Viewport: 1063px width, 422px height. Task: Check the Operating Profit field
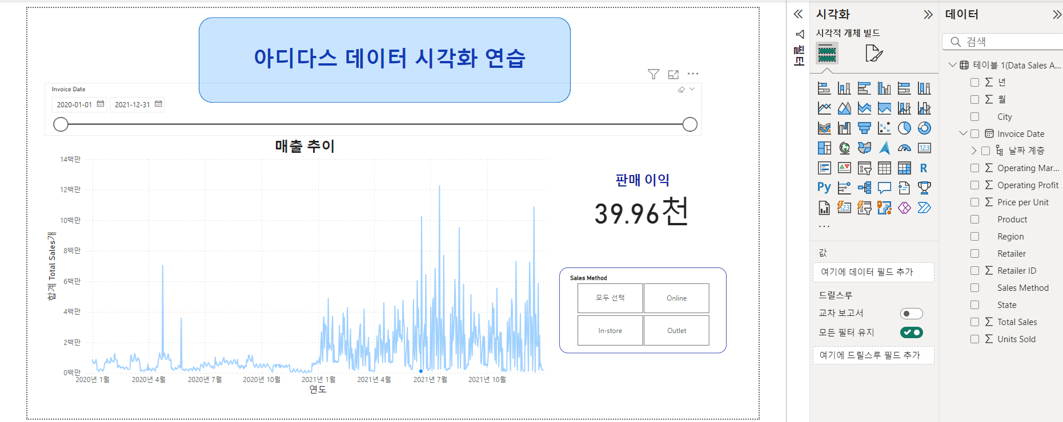point(974,185)
